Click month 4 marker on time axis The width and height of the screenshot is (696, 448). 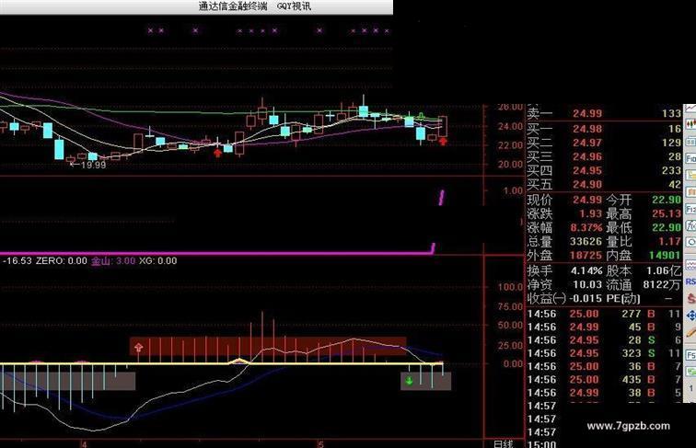point(83,444)
